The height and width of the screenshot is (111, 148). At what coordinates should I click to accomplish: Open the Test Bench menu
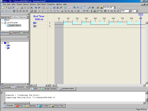pos(42,4)
